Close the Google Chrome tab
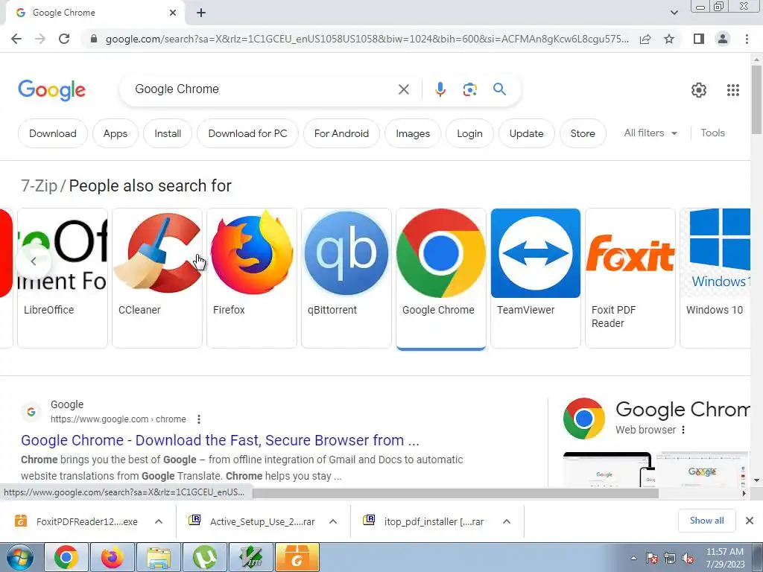Screen dimensions: 763x572 point(173,13)
